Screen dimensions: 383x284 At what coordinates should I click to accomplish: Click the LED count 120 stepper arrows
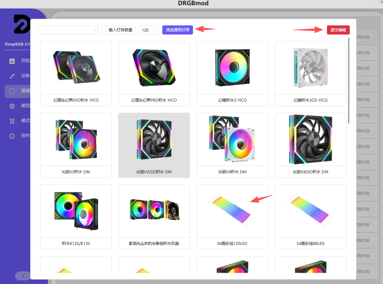click(154, 30)
